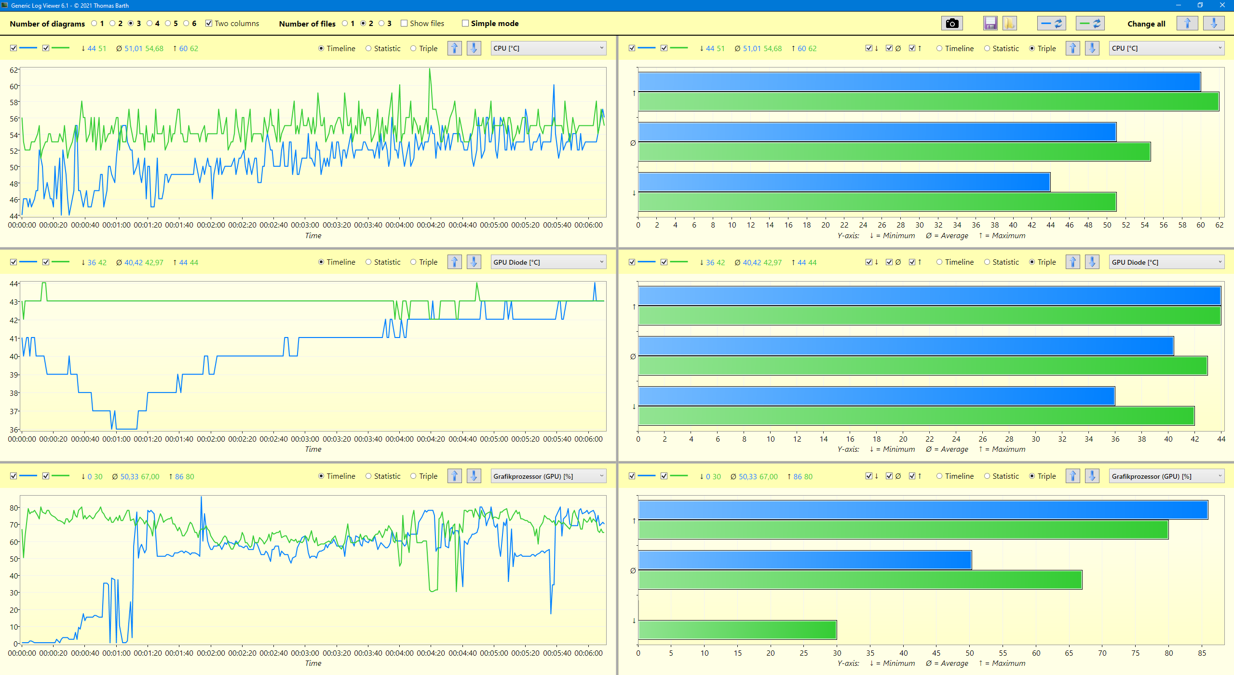Click Change all down arrow button
Viewport: 1234px width, 675px height.
click(x=1213, y=24)
